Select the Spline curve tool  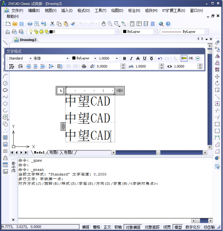(5, 97)
